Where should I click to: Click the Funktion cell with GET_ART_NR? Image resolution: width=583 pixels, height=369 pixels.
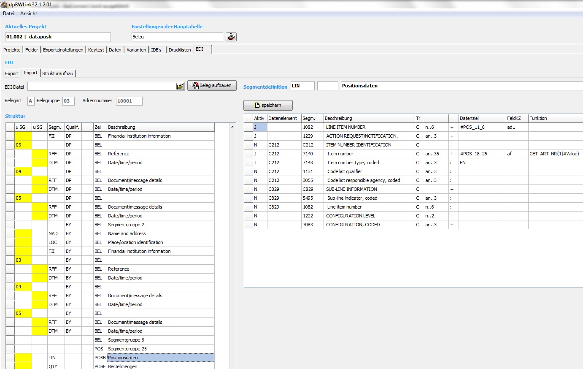[x=555, y=154]
